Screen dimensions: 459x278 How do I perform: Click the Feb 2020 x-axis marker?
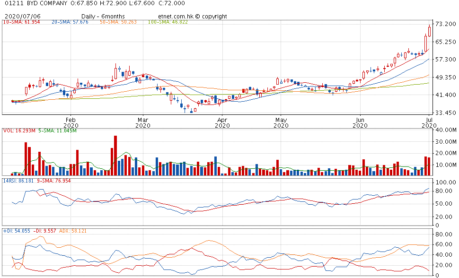(71, 122)
